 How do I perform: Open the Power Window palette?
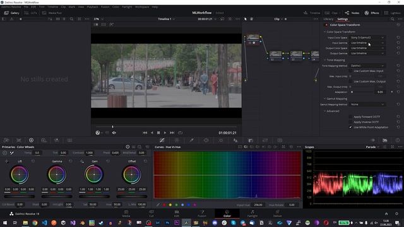pyautogui.click(x=206, y=140)
